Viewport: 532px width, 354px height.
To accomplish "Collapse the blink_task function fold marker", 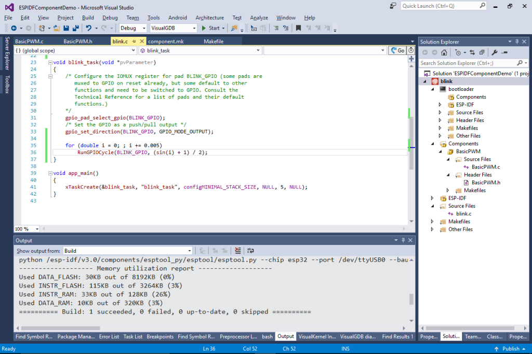I will click(x=50, y=62).
